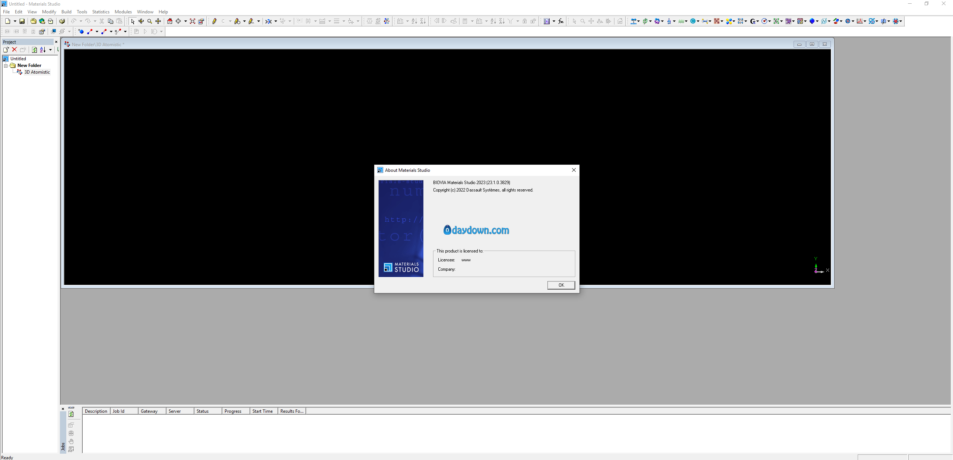953x460 pixels.
Task: Click Refresh icon in Project panel
Action: tap(34, 49)
